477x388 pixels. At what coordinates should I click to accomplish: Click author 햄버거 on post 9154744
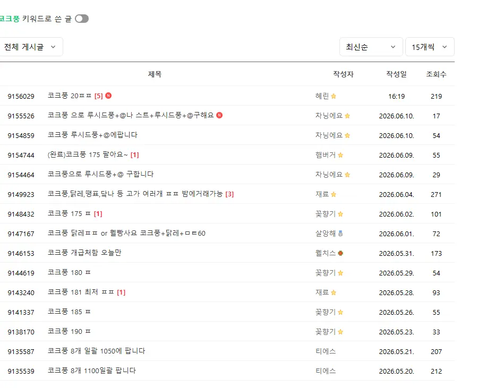(326, 155)
